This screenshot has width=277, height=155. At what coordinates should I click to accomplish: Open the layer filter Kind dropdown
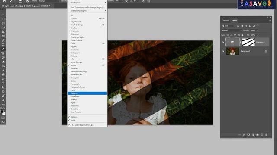[x=229, y=26]
